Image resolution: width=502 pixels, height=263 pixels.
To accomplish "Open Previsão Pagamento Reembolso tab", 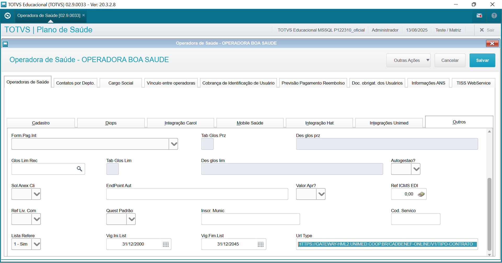I will (x=313, y=83).
